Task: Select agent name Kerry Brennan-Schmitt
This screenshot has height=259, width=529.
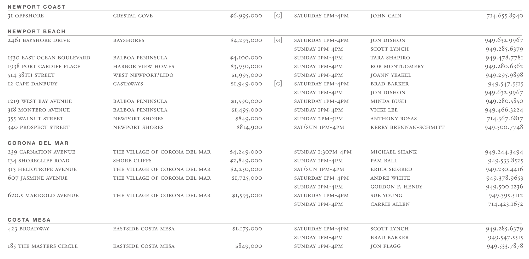Action: pyautogui.click(x=407, y=127)
